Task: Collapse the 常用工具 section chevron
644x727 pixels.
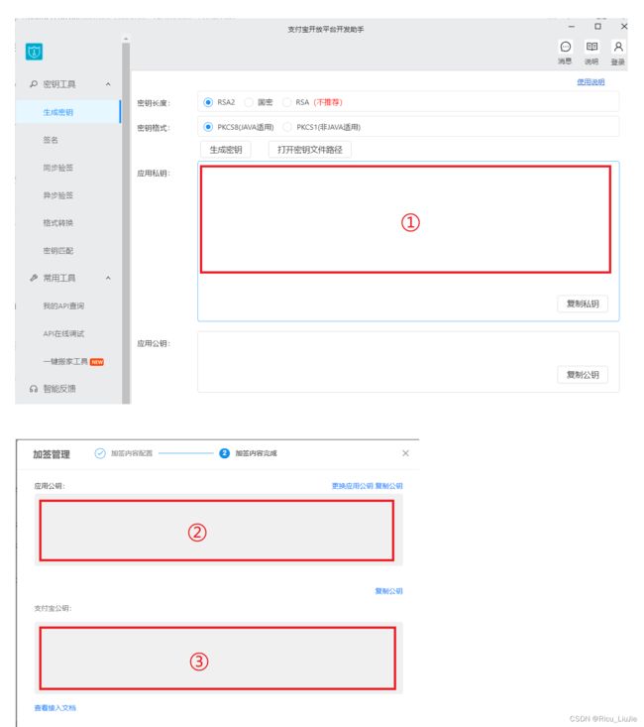Action: click(108, 278)
